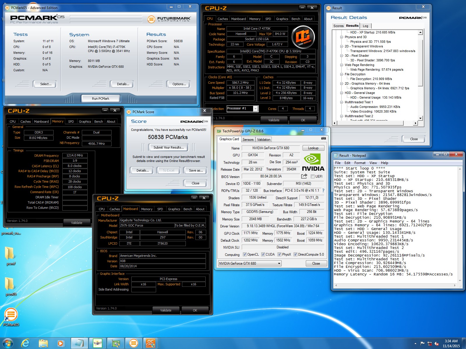Switch to PCMark05 via its taskbar icon
466x349 pixels.
(x=133, y=343)
